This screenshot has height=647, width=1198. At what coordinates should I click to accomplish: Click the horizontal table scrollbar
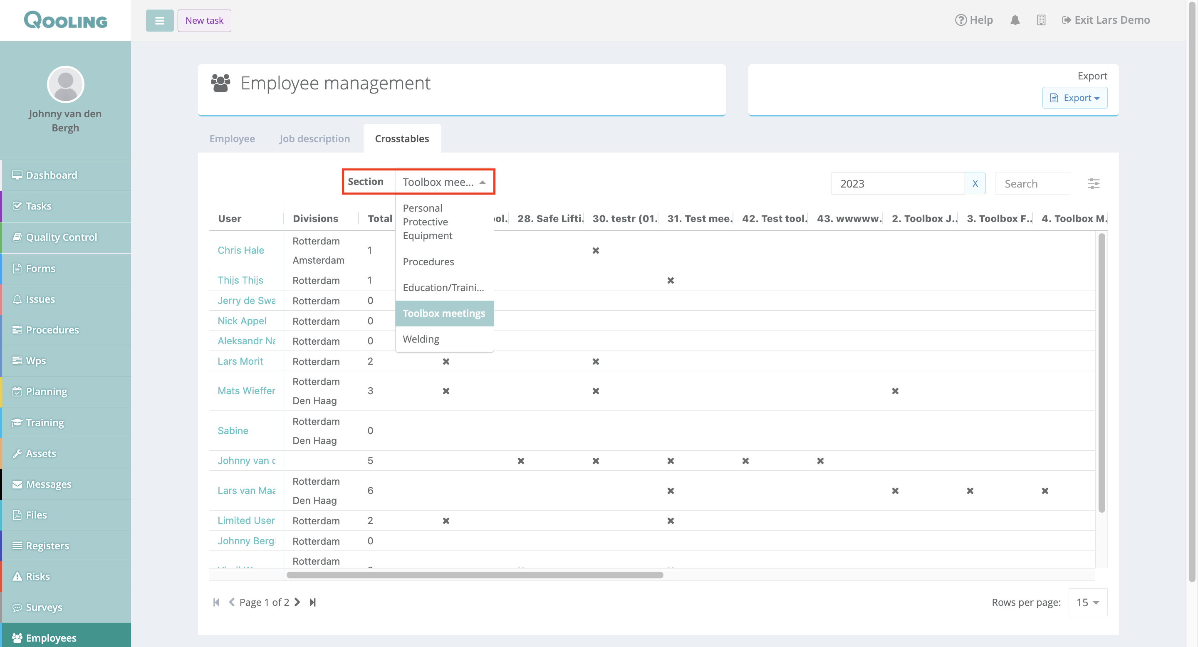(x=474, y=575)
